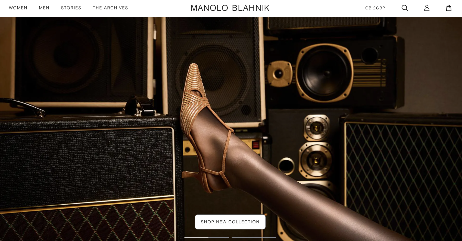Open the WOMEN menu

18,8
